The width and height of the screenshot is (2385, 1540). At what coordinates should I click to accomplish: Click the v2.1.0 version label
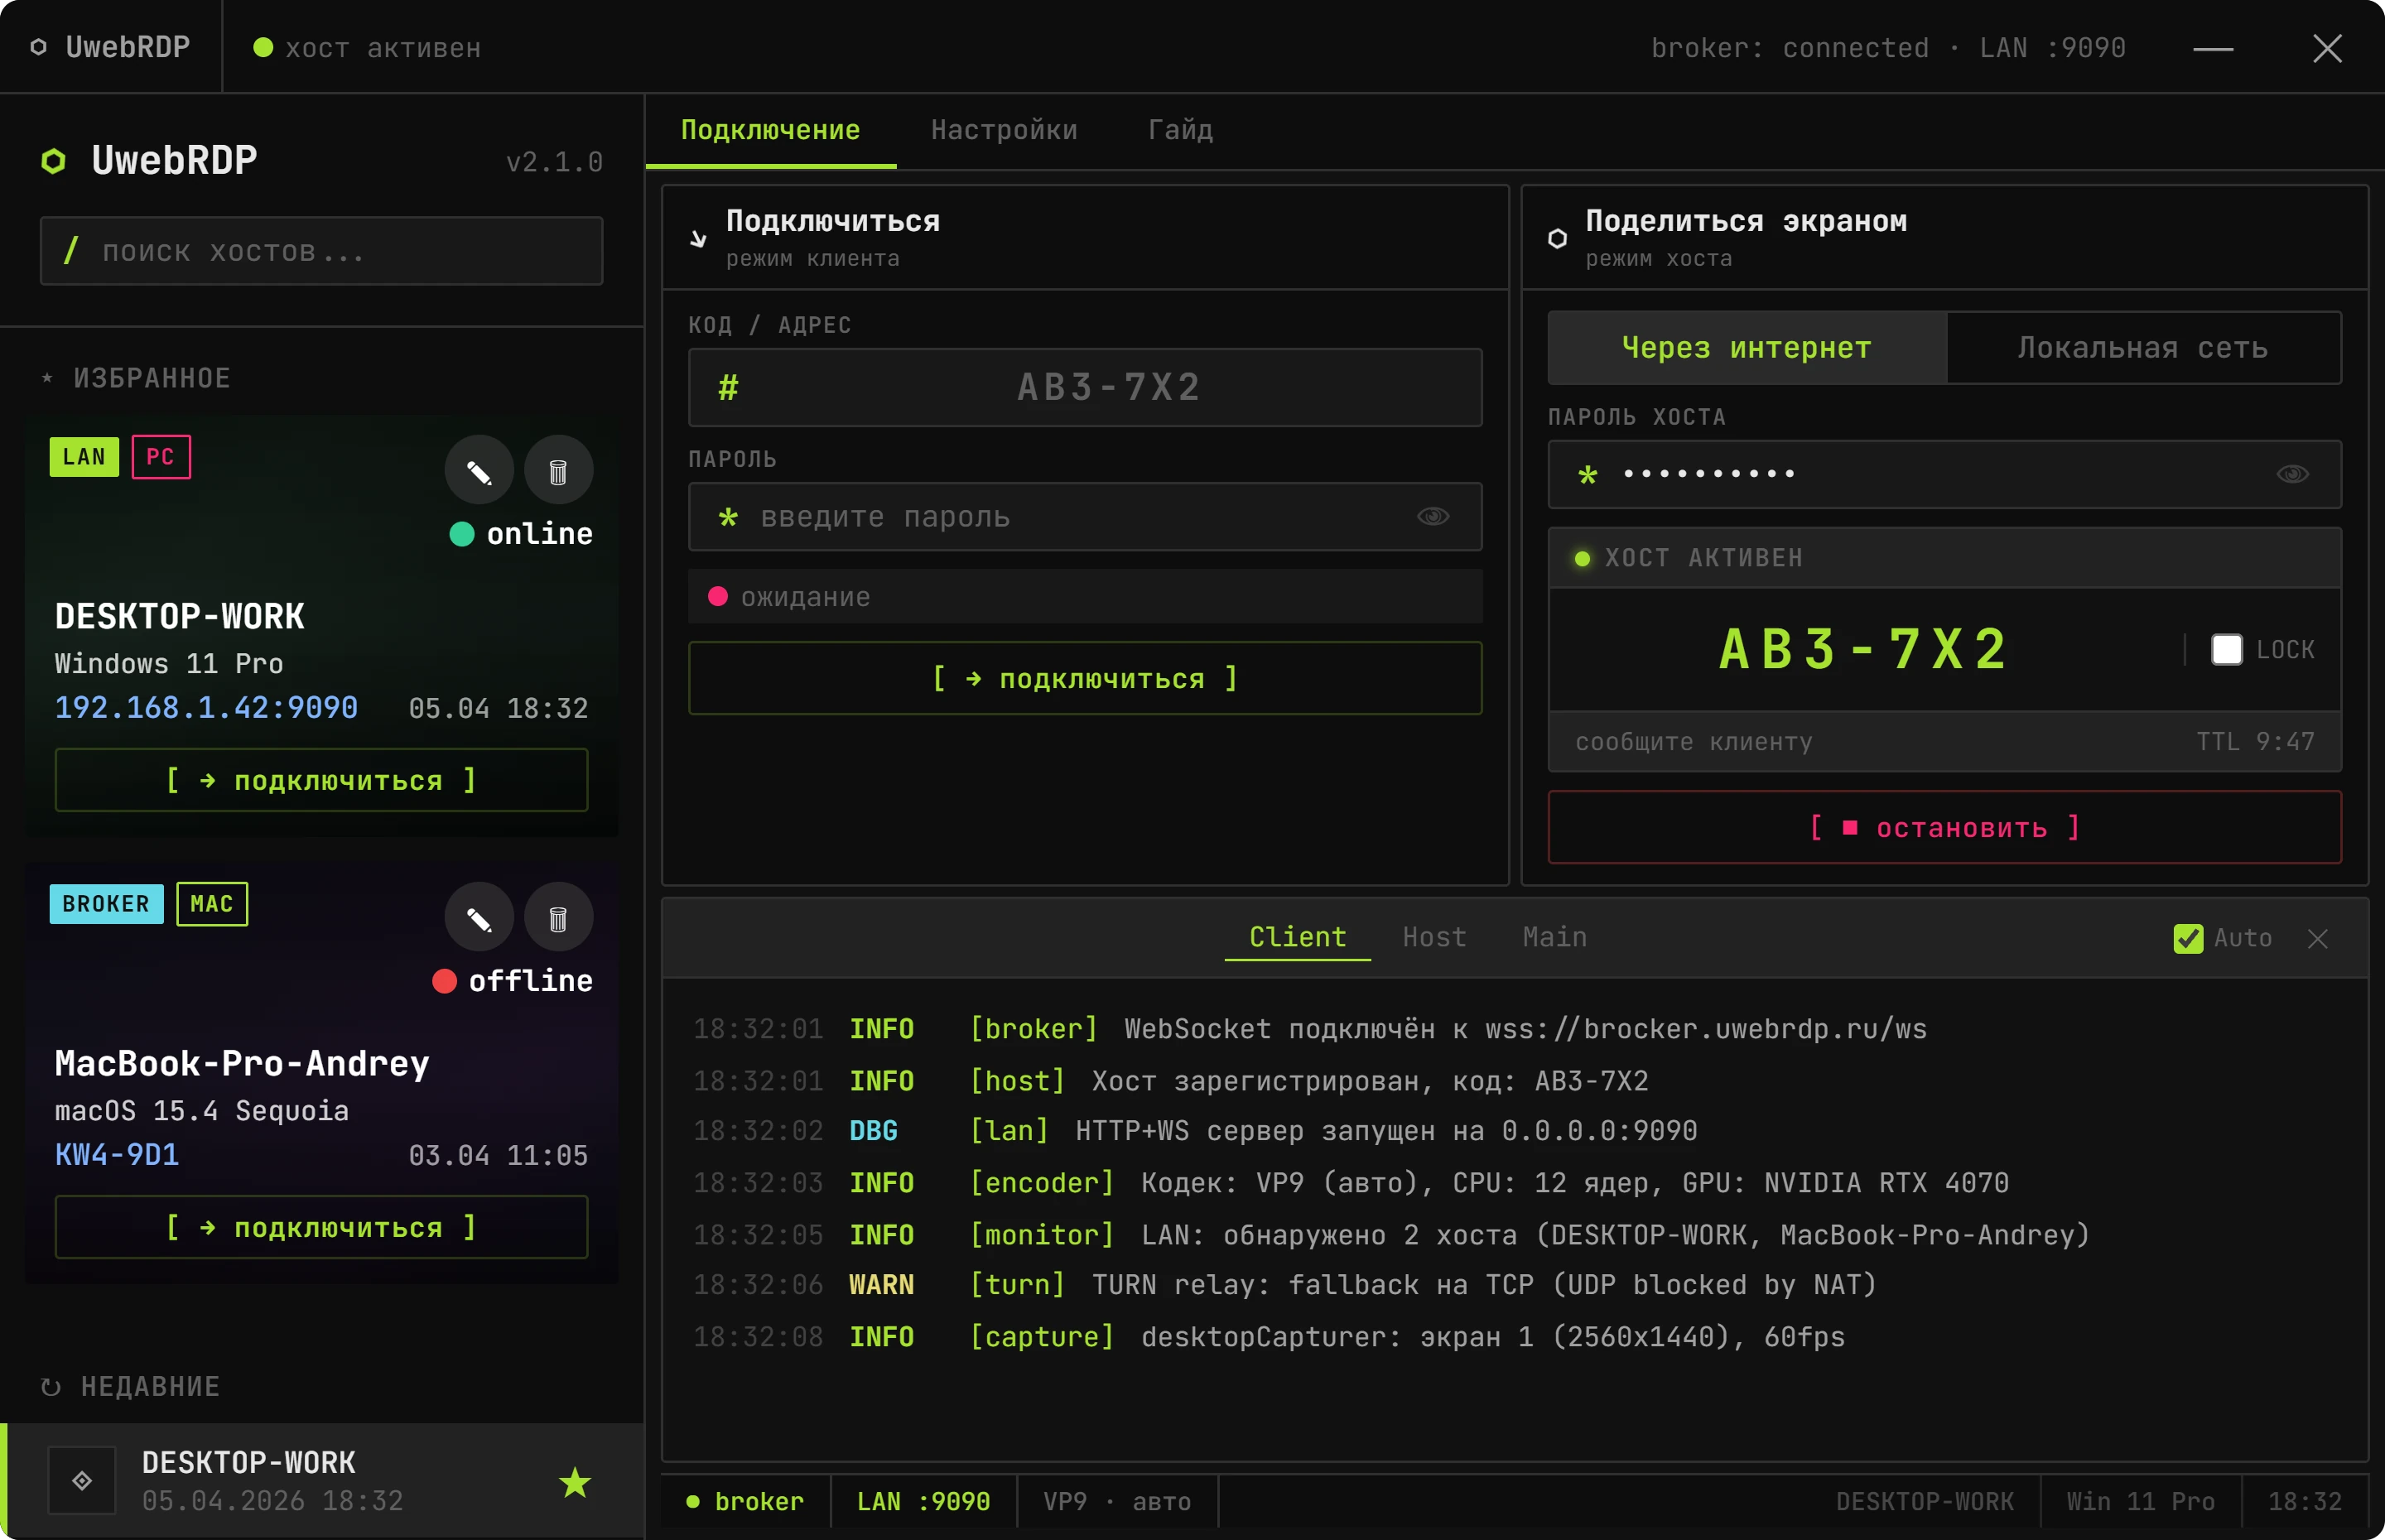click(x=554, y=162)
